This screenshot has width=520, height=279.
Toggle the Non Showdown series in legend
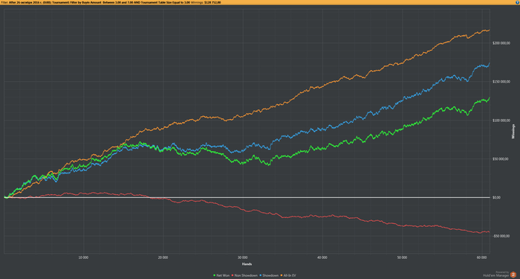coord(244,276)
